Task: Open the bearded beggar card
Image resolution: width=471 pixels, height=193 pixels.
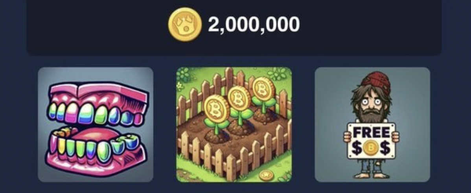Action: pyautogui.click(x=372, y=125)
